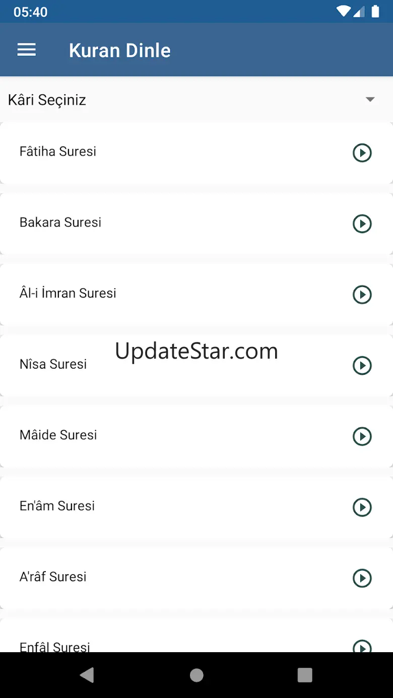Open the recent apps overview
Viewport: 393px width, 698px height.
[305, 675]
